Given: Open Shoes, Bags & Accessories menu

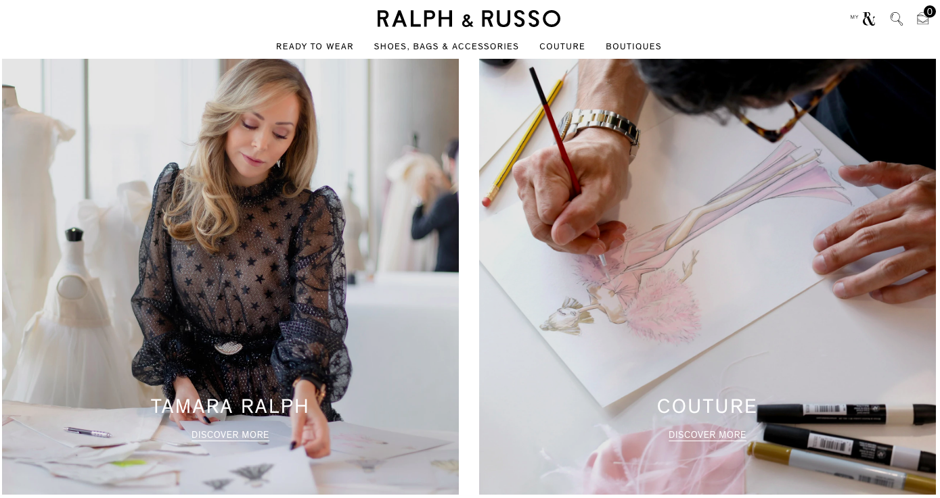Looking at the screenshot, I should [x=447, y=47].
